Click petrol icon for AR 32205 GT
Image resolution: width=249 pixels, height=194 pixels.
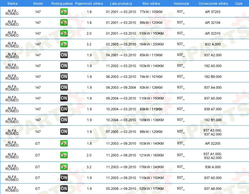pyautogui.click(x=64, y=143)
